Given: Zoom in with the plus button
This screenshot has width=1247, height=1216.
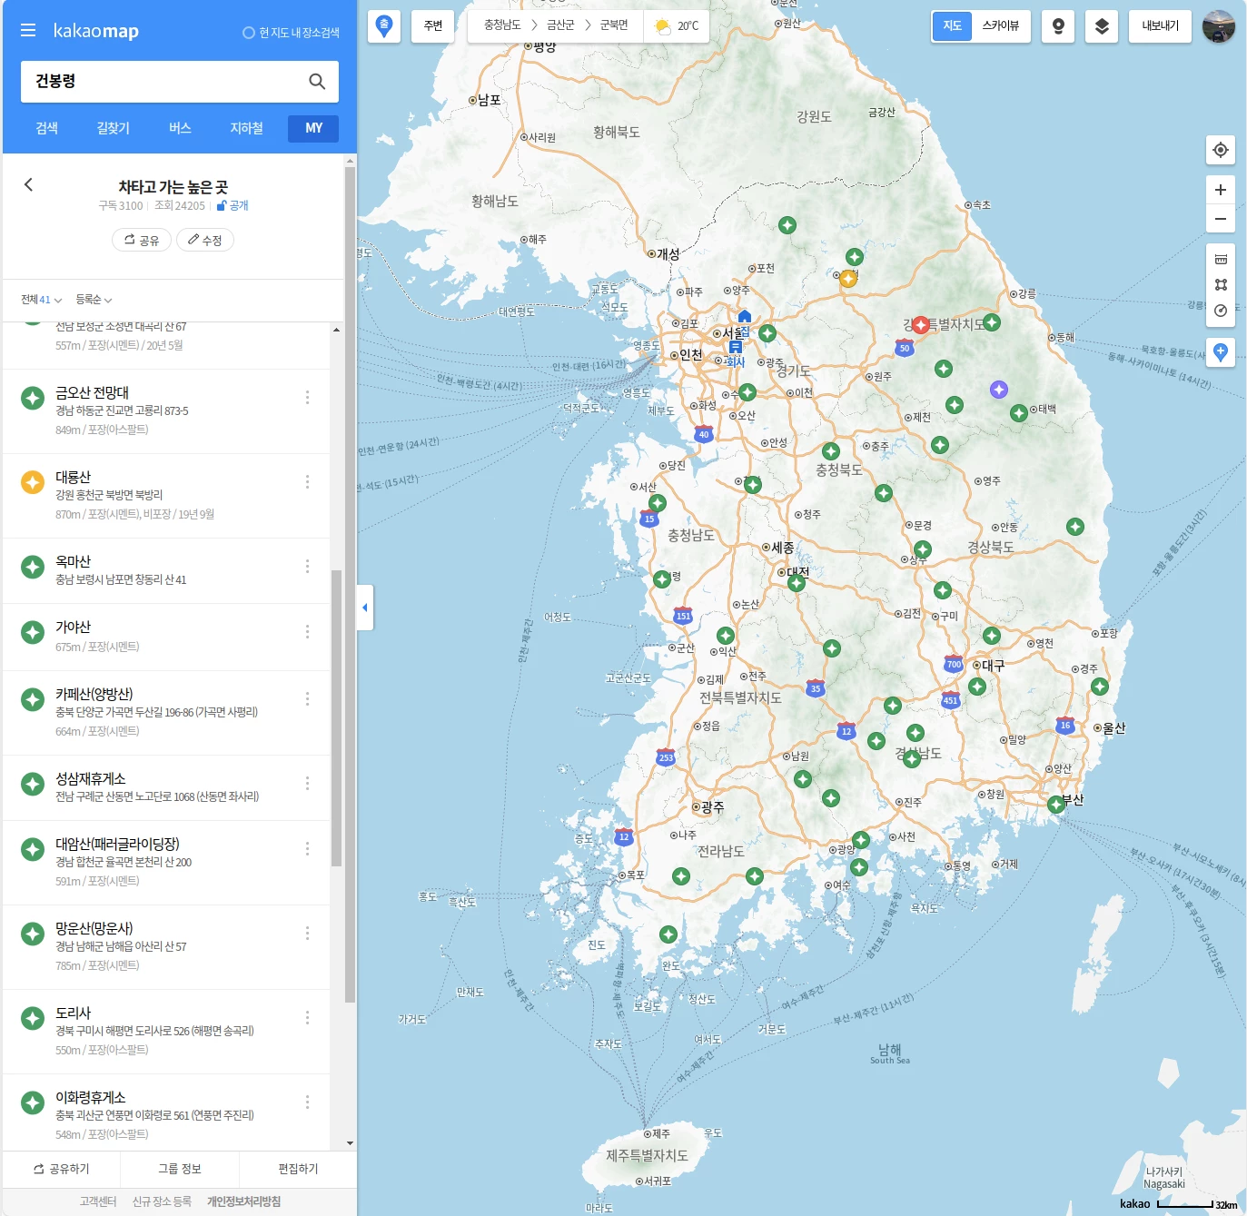Looking at the screenshot, I should point(1221,190).
